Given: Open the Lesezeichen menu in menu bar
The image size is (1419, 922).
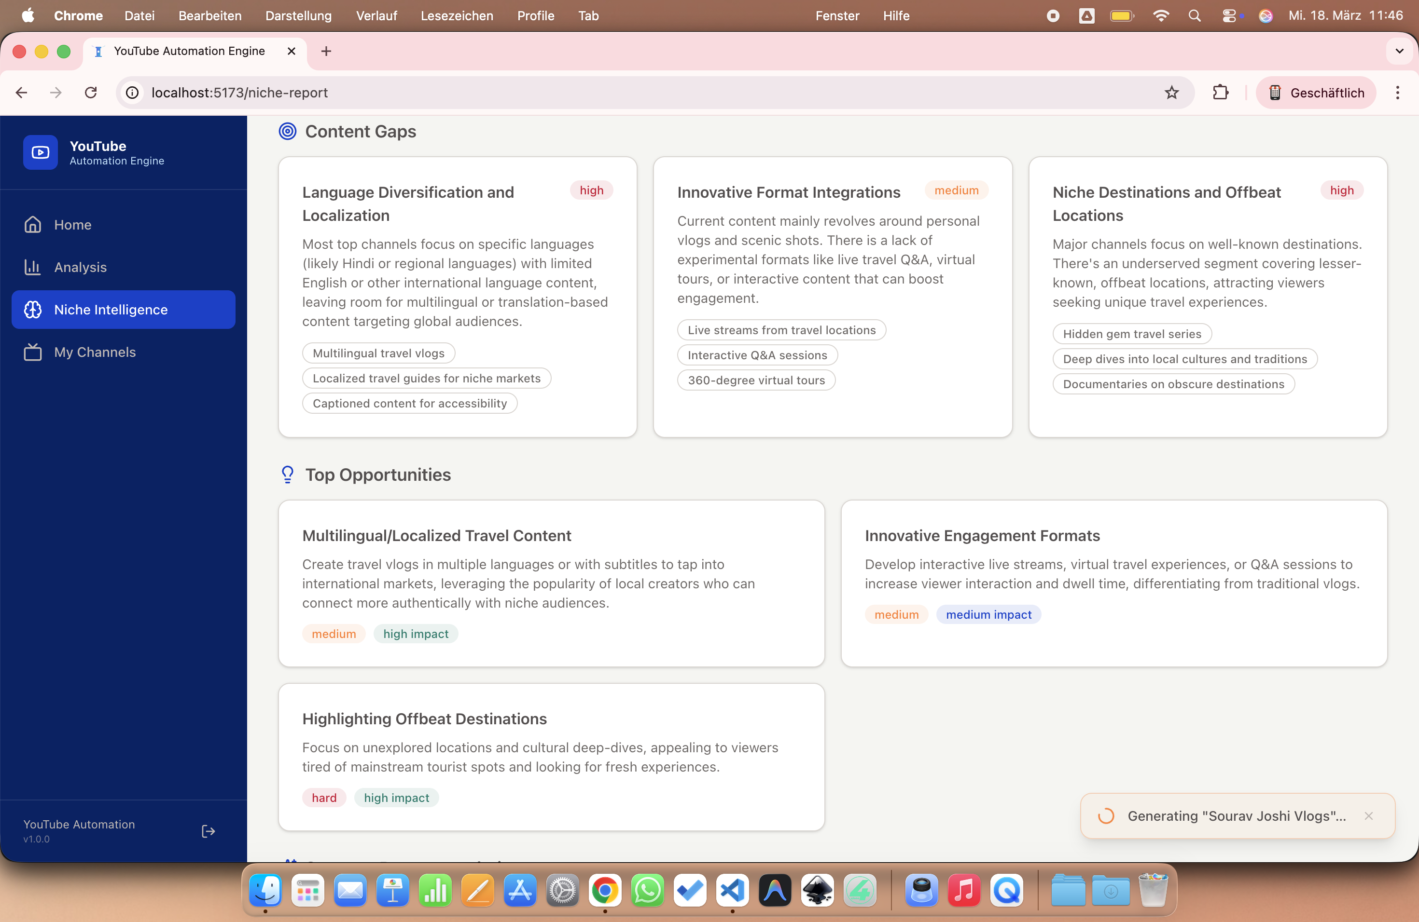Looking at the screenshot, I should tap(457, 15).
